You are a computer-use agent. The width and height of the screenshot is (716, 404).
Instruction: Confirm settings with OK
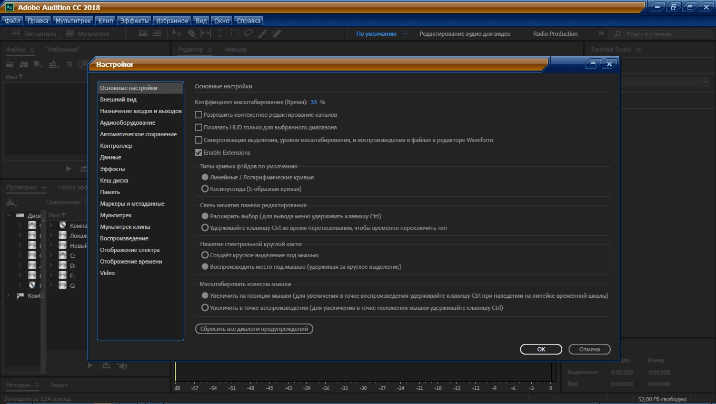click(x=541, y=349)
